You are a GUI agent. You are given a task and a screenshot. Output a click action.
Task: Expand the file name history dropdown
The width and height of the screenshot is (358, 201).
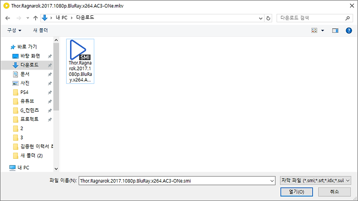click(x=272, y=181)
